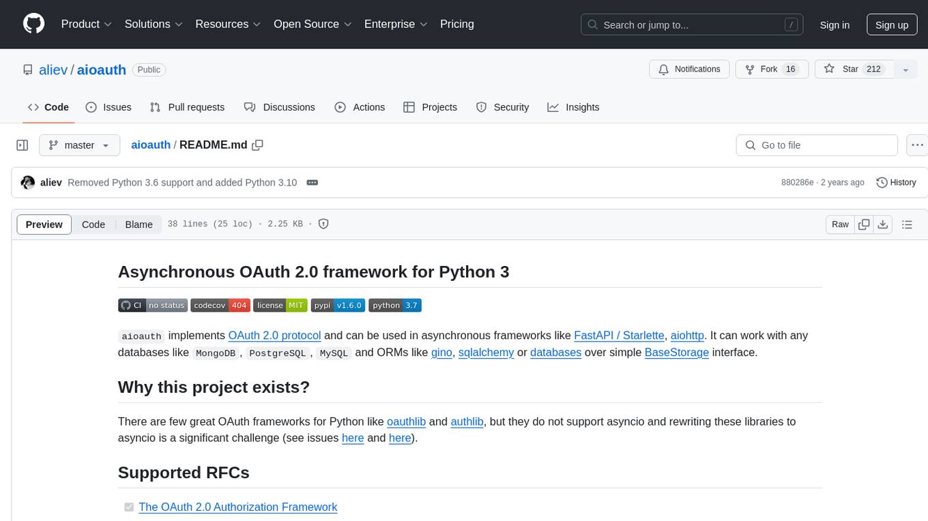Open the authlib link
Image resolution: width=928 pixels, height=521 pixels.
467,421
